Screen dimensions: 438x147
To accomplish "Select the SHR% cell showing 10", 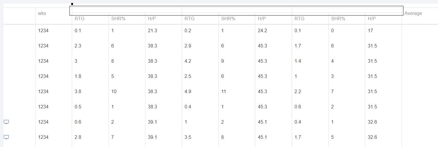I will tap(127, 91).
